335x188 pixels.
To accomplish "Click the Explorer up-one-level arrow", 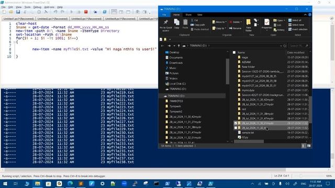I will pos(179,45).
